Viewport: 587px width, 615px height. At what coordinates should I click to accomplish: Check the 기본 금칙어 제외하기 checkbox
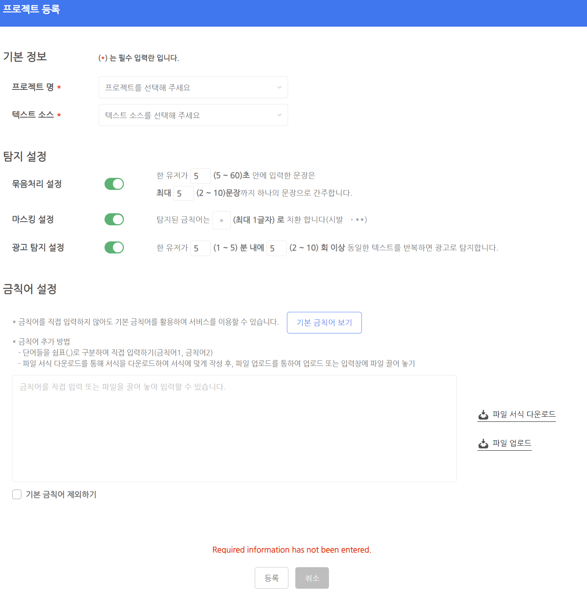pos(17,494)
